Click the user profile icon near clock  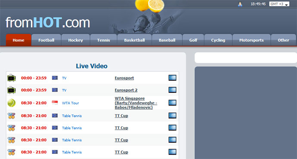(x=240, y=4)
